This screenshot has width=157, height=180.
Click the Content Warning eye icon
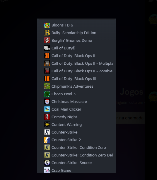click(x=47, y=124)
